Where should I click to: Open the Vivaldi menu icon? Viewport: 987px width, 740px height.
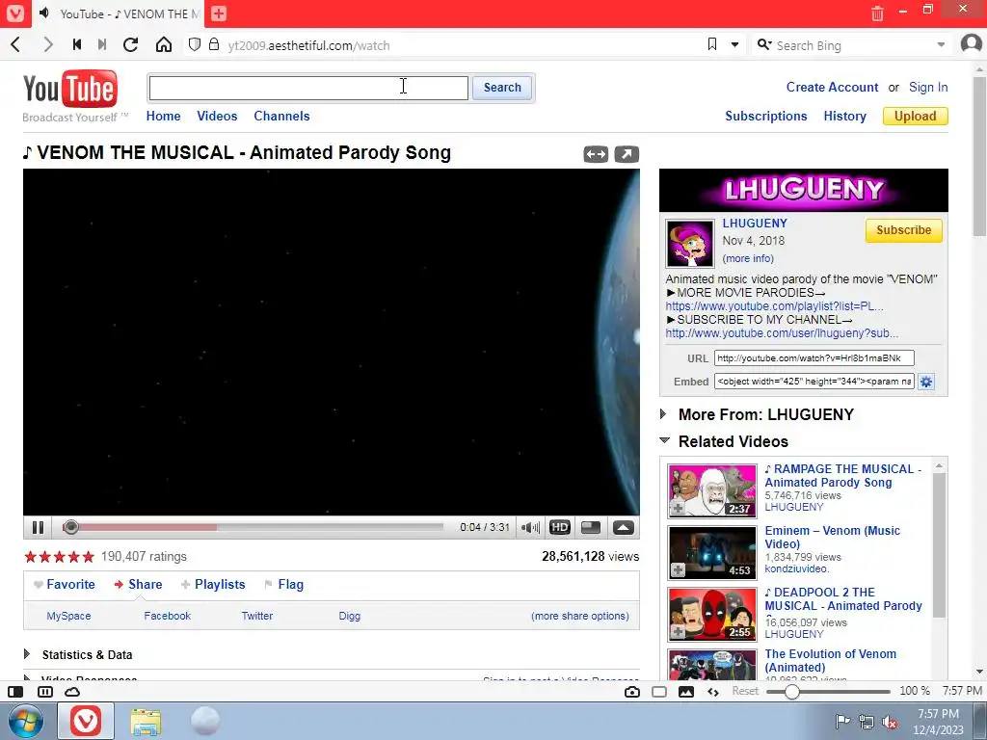[x=15, y=13]
